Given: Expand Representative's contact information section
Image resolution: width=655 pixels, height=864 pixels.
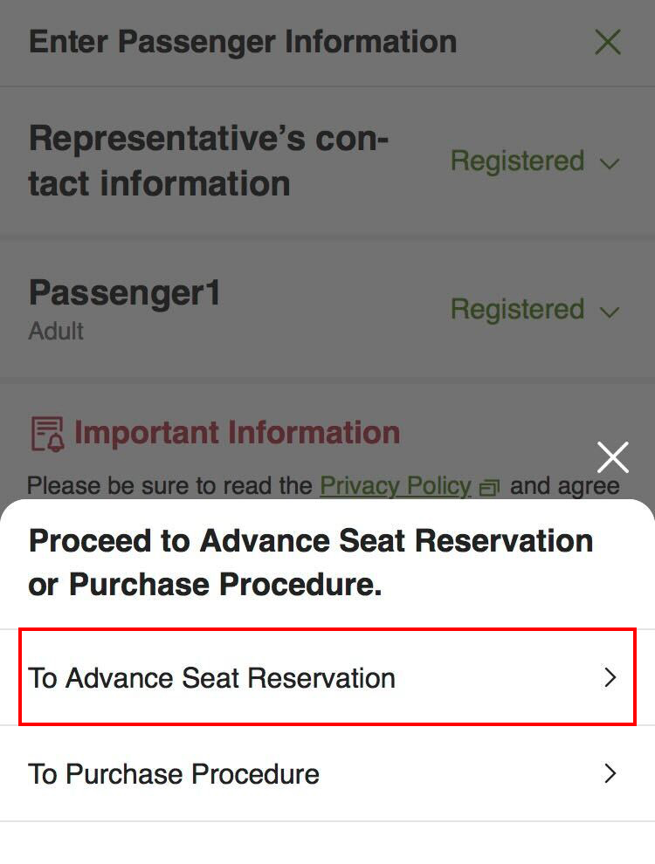Looking at the screenshot, I should (209, 161).
